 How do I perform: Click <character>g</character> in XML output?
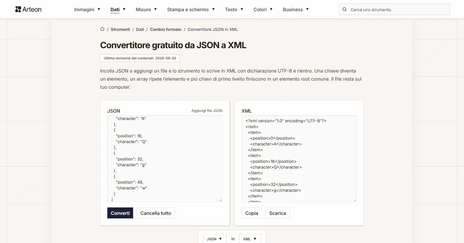tap(276, 190)
